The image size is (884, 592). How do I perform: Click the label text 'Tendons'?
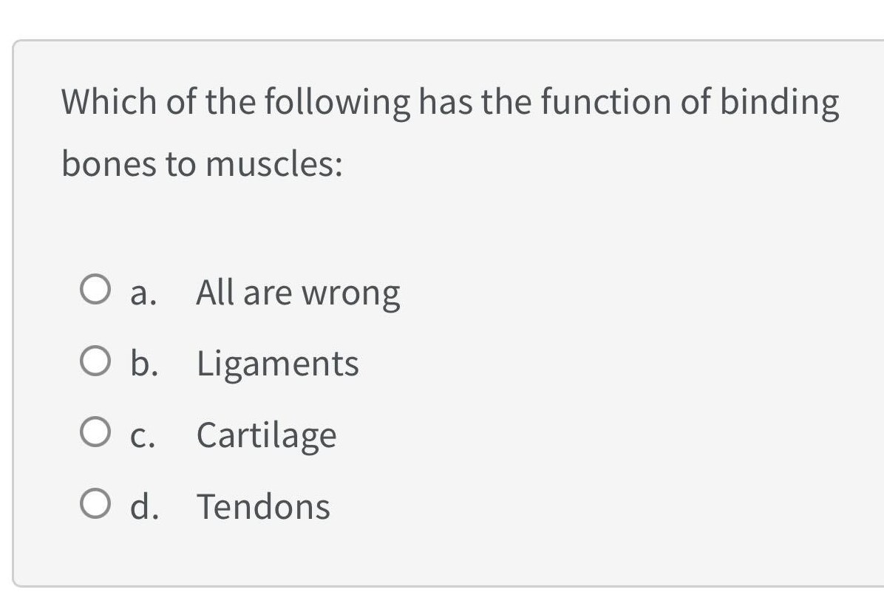click(262, 506)
